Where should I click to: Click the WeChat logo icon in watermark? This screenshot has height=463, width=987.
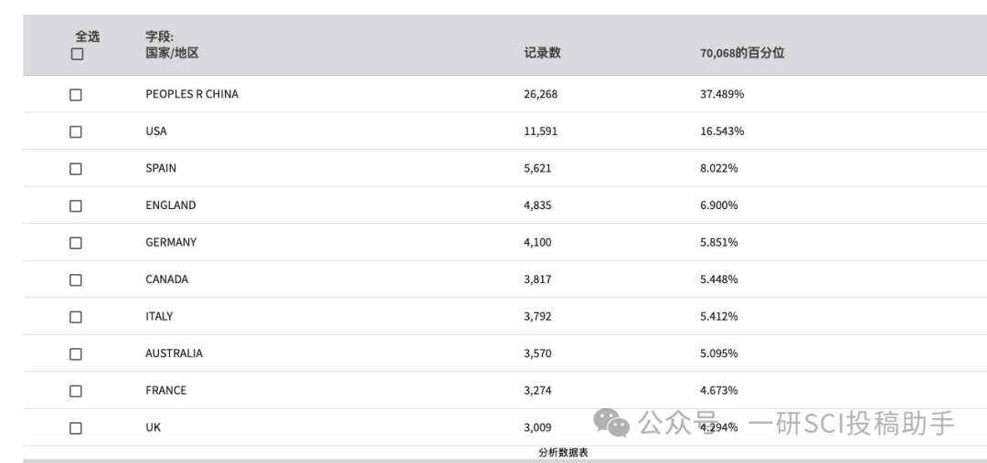611,422
